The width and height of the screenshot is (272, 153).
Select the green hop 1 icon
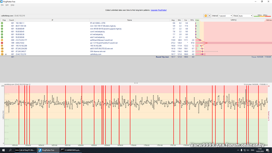tap(2, 23)
